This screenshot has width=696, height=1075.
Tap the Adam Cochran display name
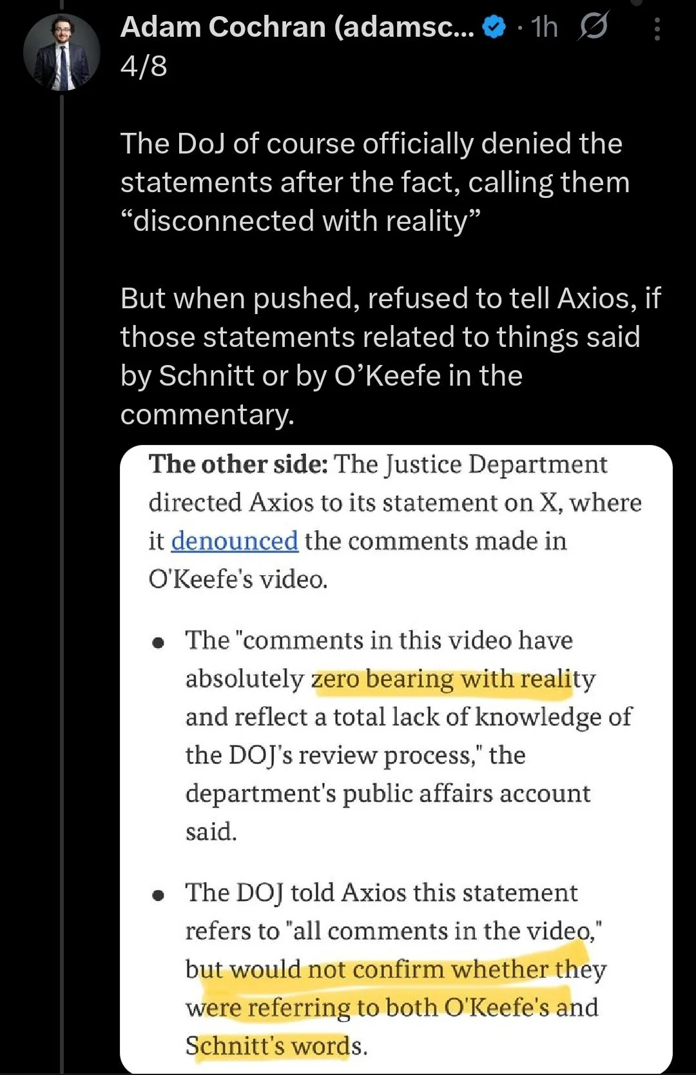297,27
